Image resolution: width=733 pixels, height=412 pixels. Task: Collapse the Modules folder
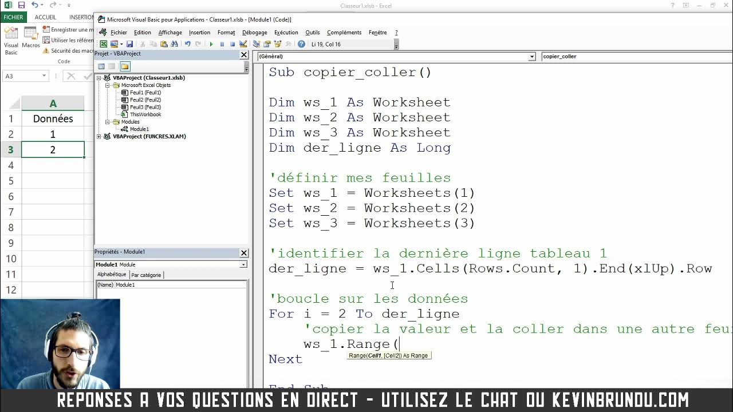107,122
